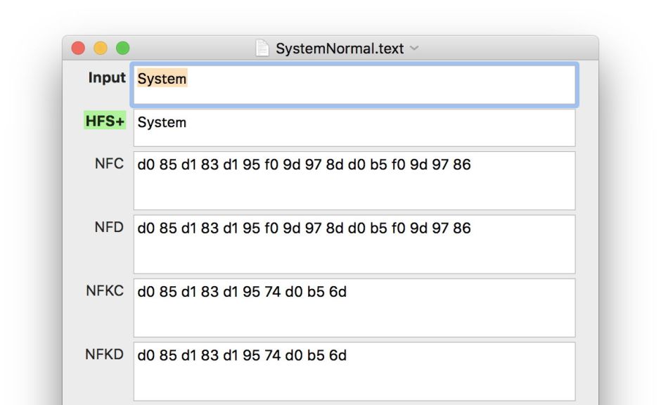Screen dimensions: 661x405
Task: Zoom the window with the green button
Action: pos(122,49)
